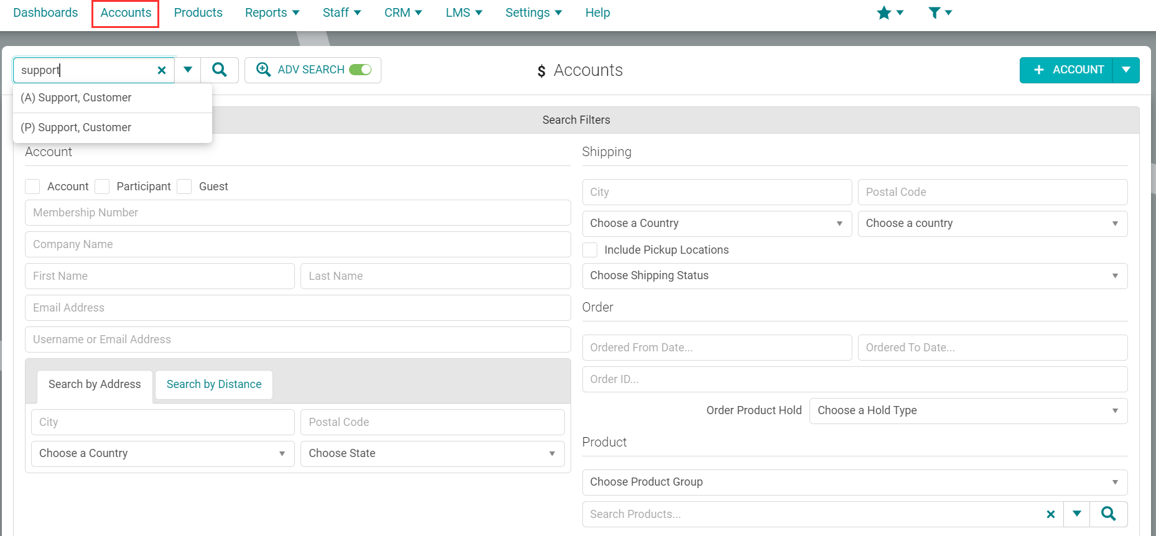Click the Search Products magnifier button
1156x536 pixels.
[1109, 514]
